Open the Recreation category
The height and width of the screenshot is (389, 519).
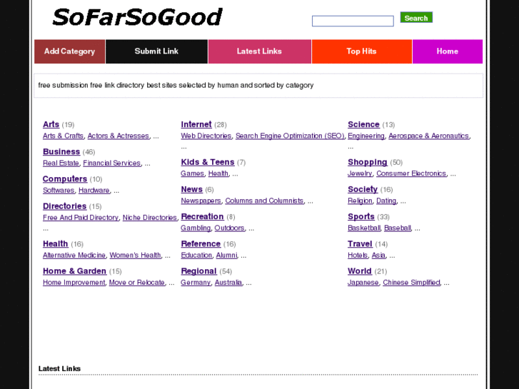click(x=202, y=216)
